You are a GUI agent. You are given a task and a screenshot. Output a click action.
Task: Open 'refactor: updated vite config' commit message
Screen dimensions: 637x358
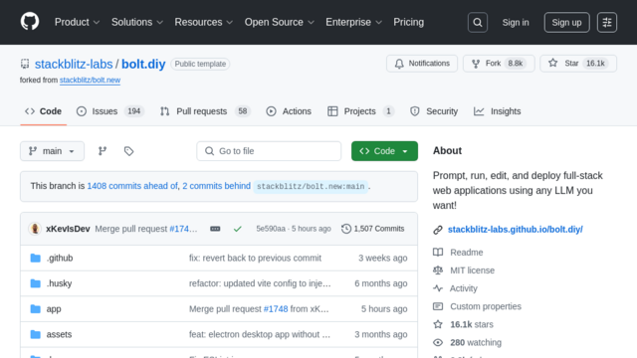click(260, 283)
